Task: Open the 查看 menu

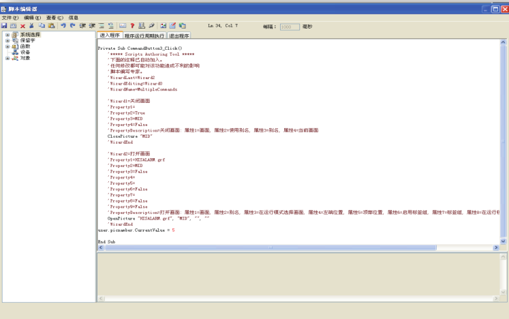Action: pos(55,18)
